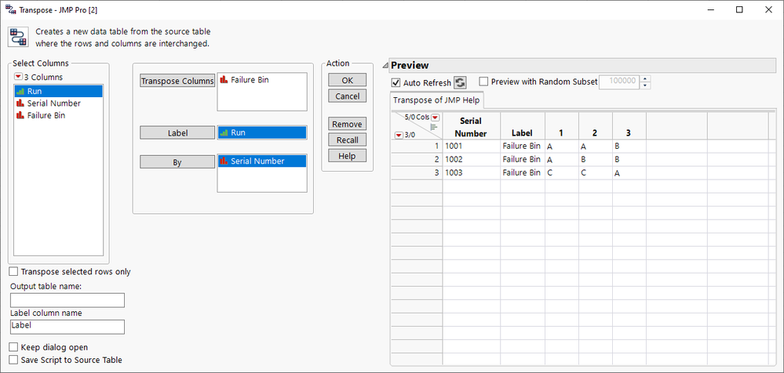Click the Transpose dialog icon beside the description

[18, 37]
